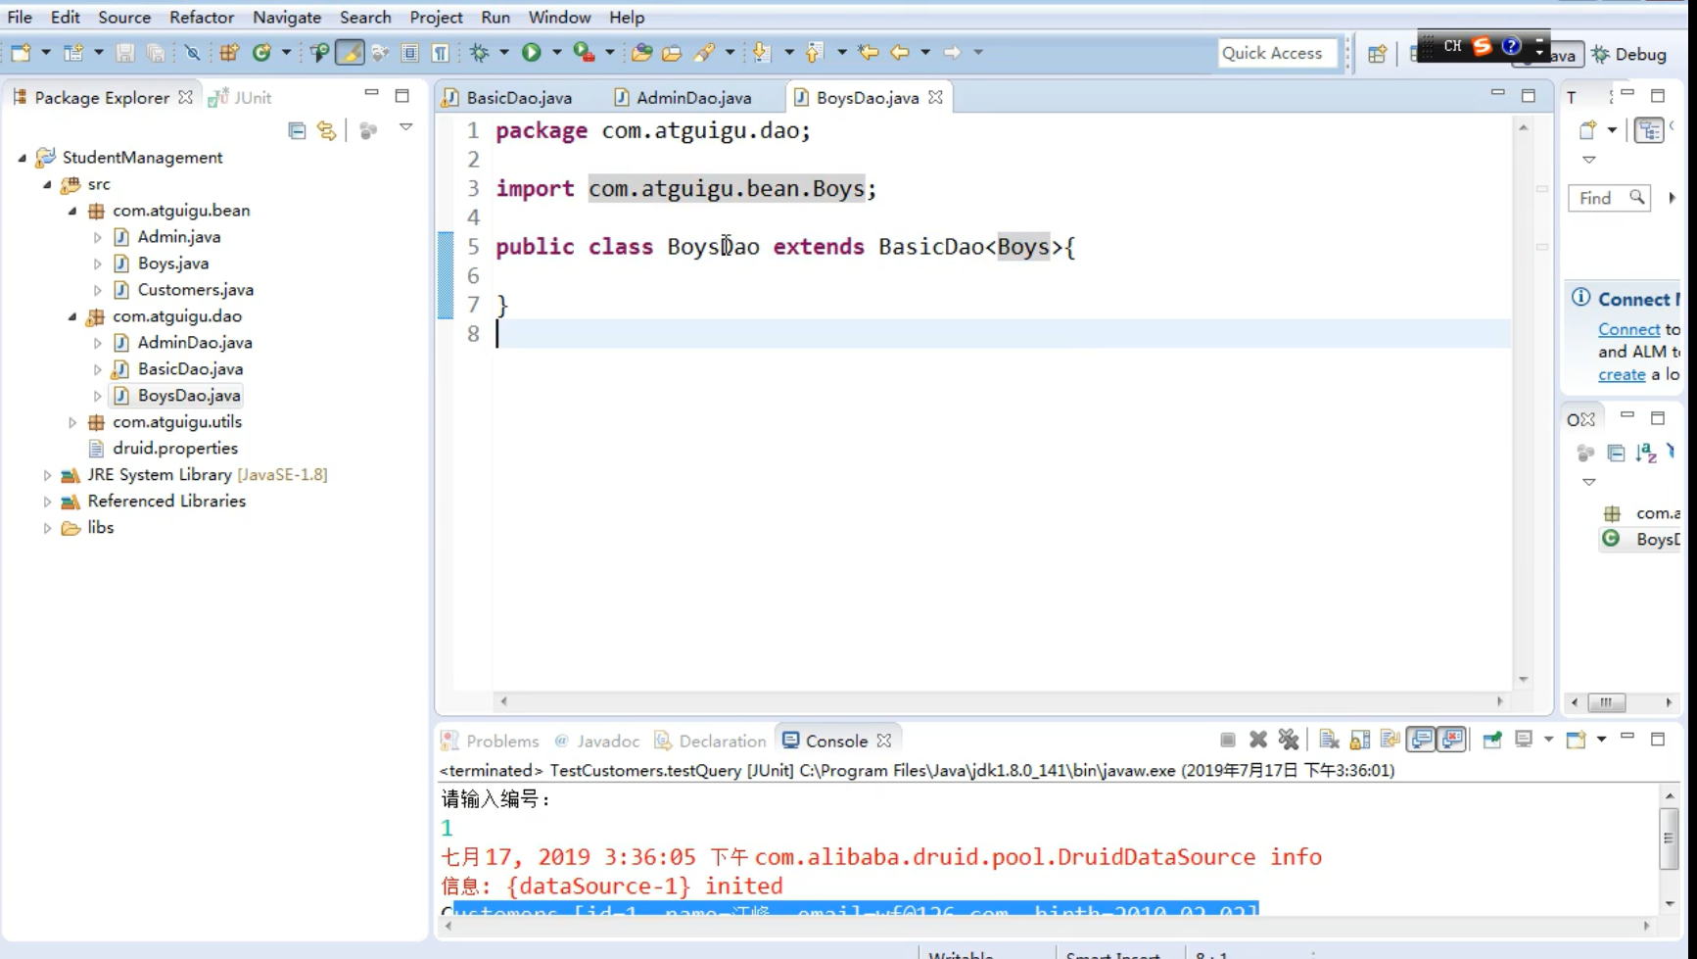The width and height of the screenshot is (1697, 959).
Task: Click the Save All toolbar icon
Action: click(x=156, y=53)
